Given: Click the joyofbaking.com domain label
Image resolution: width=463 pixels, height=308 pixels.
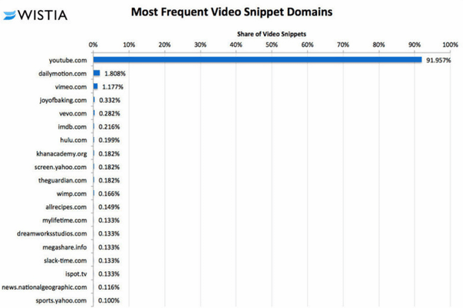Looking at the screenshot, I should 63,101.
